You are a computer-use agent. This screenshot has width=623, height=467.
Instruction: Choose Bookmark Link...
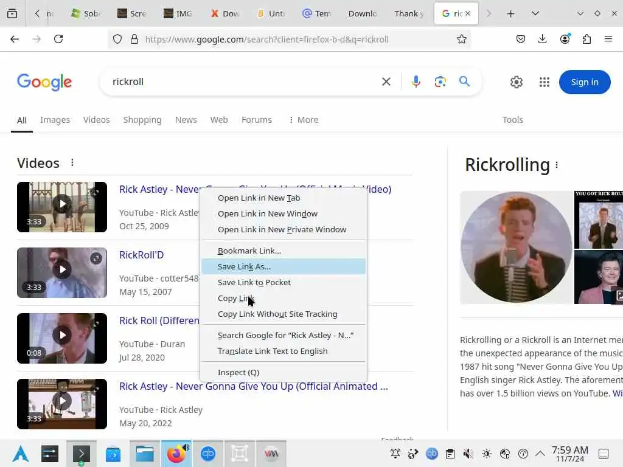(284, 251)
